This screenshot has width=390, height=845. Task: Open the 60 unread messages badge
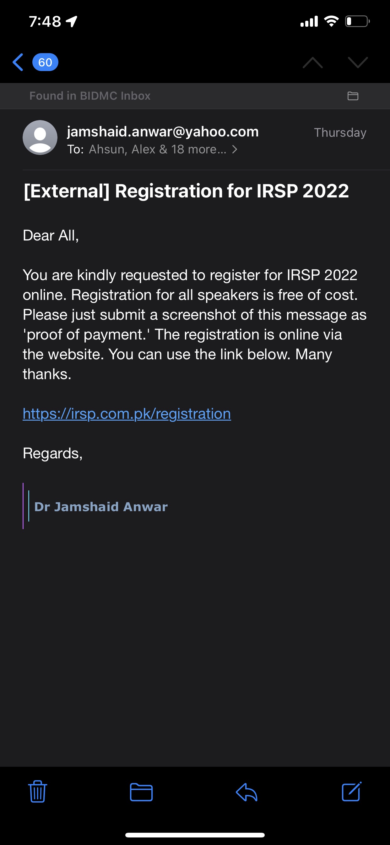tap(45, 62)
